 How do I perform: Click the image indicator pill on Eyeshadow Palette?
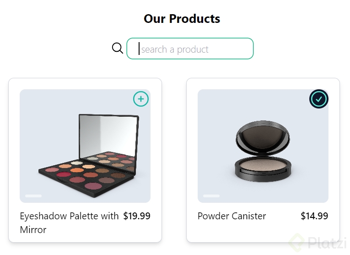(x=33, y=196)
